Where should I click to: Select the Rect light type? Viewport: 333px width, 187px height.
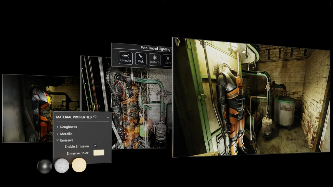click(167, 60)
